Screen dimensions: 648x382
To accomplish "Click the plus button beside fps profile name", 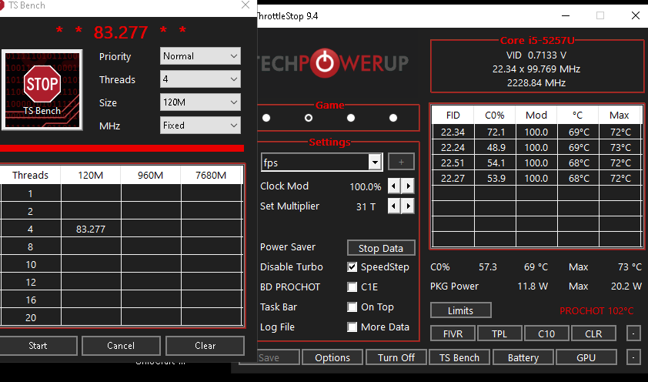I will click(x=401, y=162).
